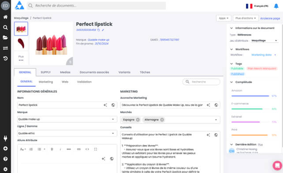This screenshot has height=173, width=283.
Task: Open the history icon in left sidebar
Action: pyautogui.click(x=5, y=58)
